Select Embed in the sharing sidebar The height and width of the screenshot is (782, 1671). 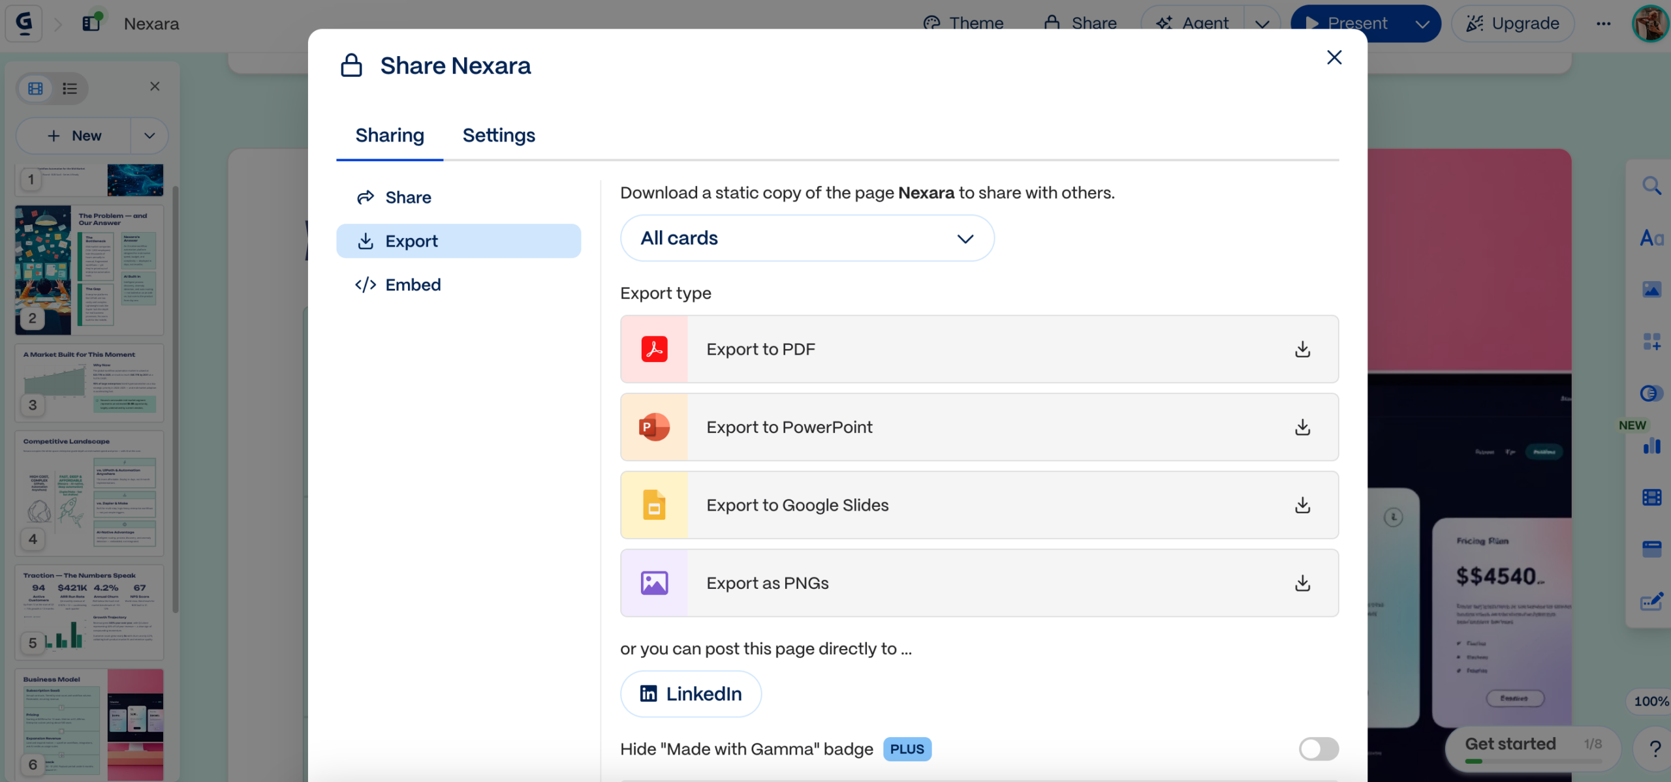(x=413, y=285)
